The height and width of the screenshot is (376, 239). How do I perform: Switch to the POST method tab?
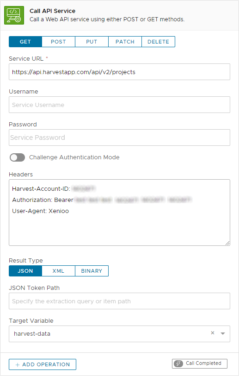tap(58, 42)
